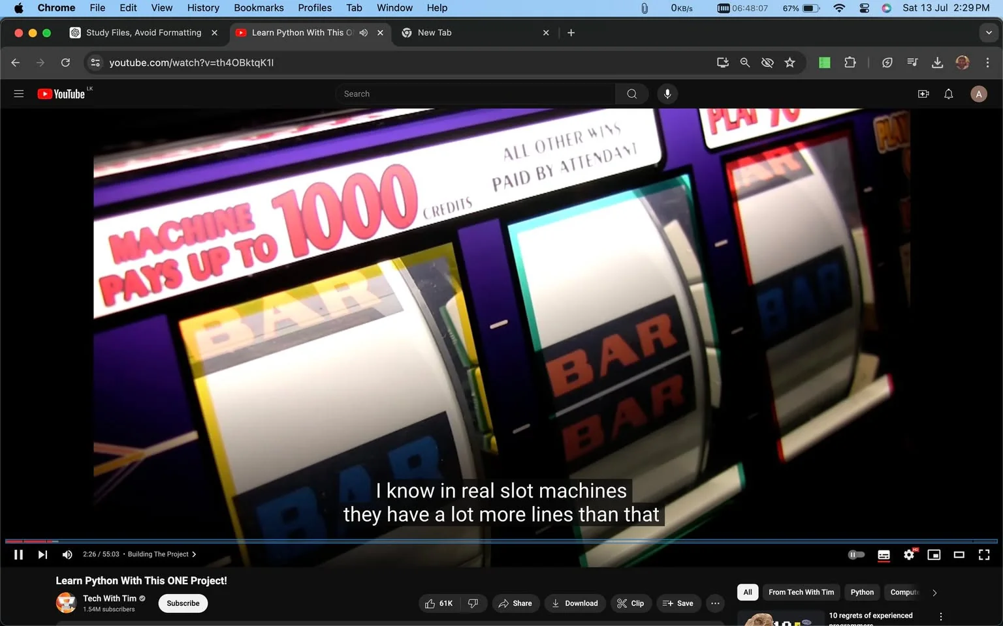Bookmark this page with star
The image size is (1003, 626).
point(790,63)
